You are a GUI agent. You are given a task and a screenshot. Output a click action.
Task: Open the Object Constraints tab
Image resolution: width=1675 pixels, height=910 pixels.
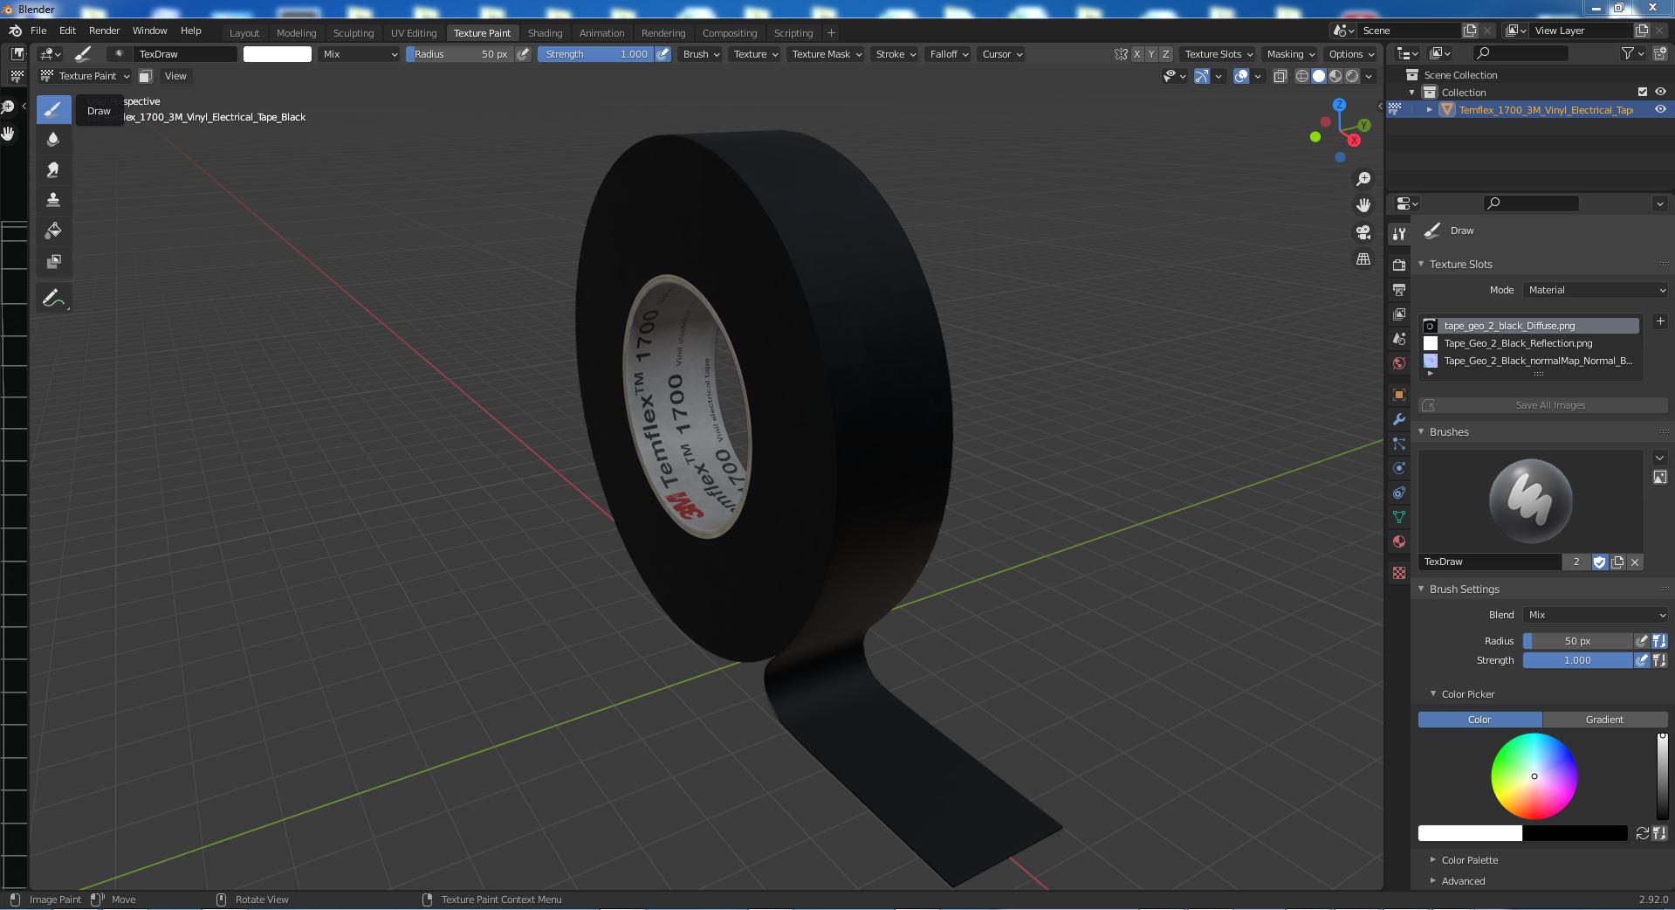pos(1399,493)
